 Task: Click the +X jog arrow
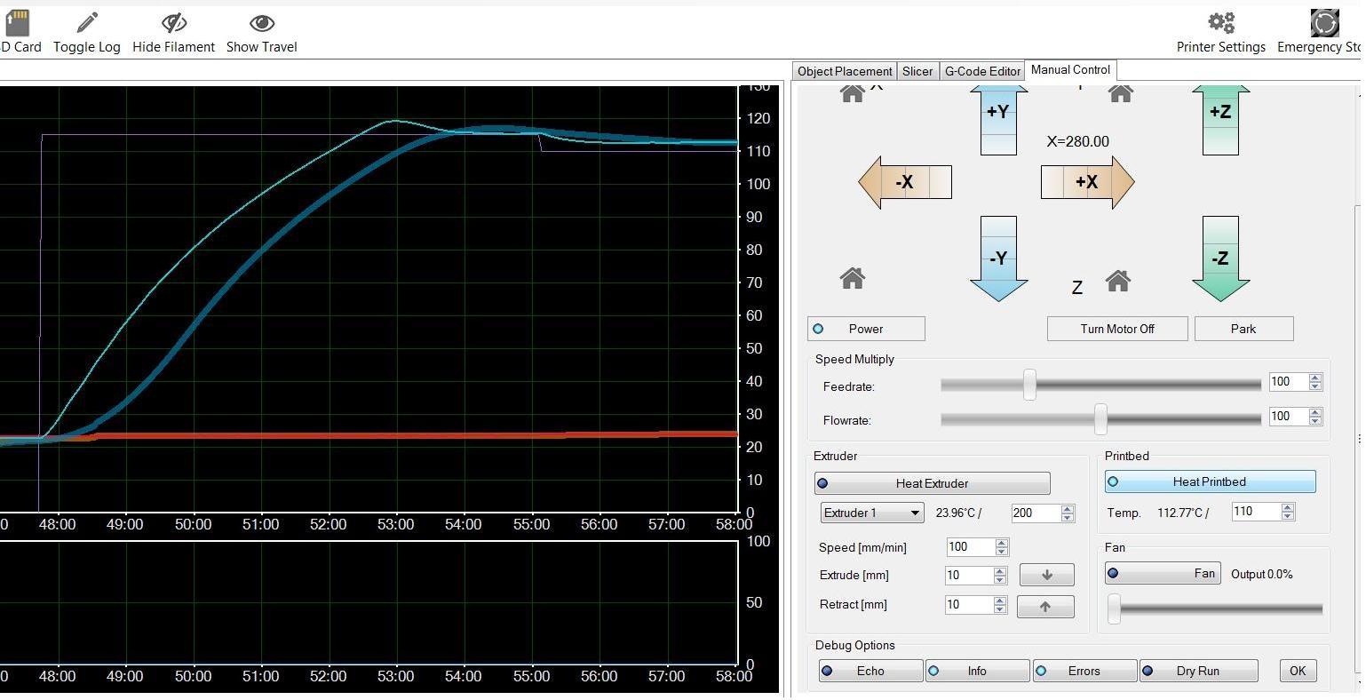[x=1087, y=182]
